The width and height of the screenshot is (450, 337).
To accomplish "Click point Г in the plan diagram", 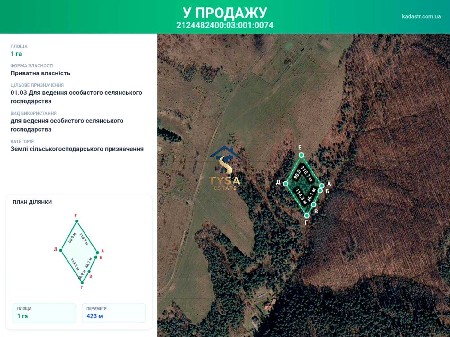I will [82, 283].
